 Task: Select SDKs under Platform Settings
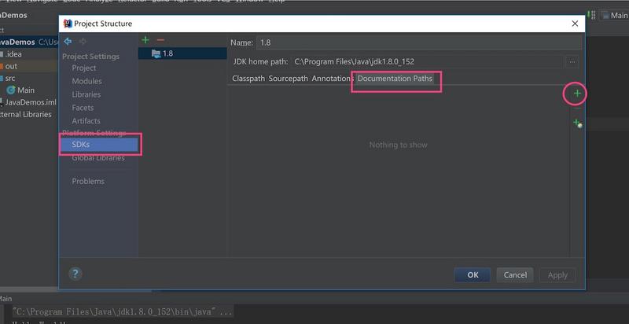coord(99,145)
